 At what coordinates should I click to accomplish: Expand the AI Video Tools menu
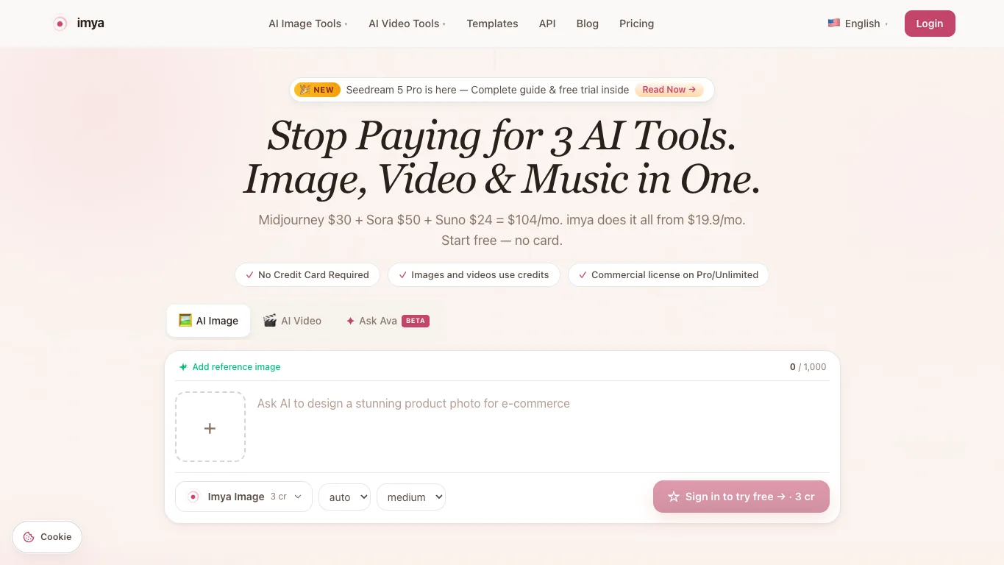tap(407, 24)
